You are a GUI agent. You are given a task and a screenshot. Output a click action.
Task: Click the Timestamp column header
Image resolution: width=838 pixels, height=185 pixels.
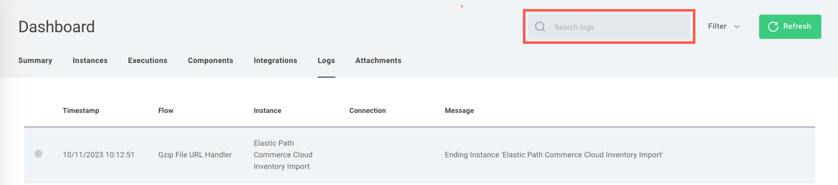point(81,110)
